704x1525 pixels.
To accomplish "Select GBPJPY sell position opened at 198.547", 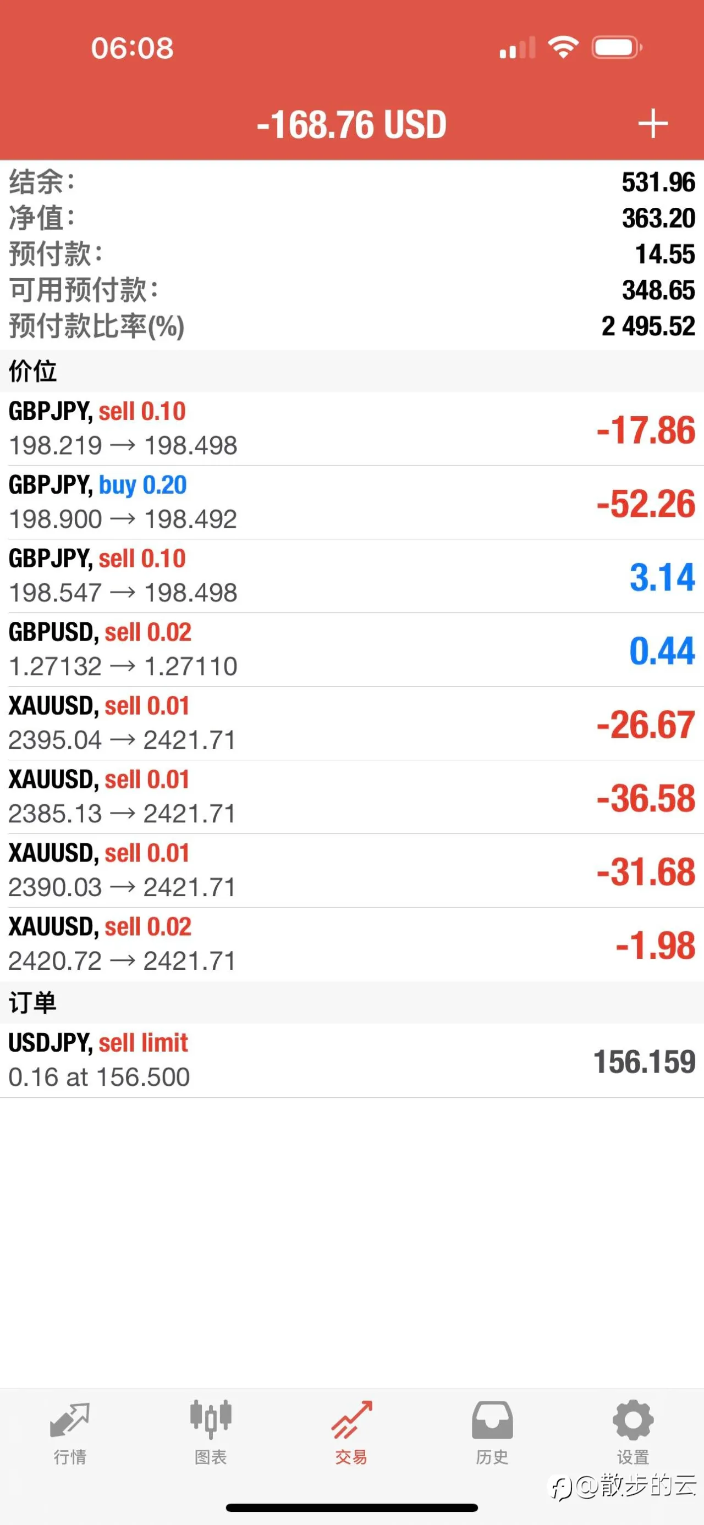I will pos(351,576).
